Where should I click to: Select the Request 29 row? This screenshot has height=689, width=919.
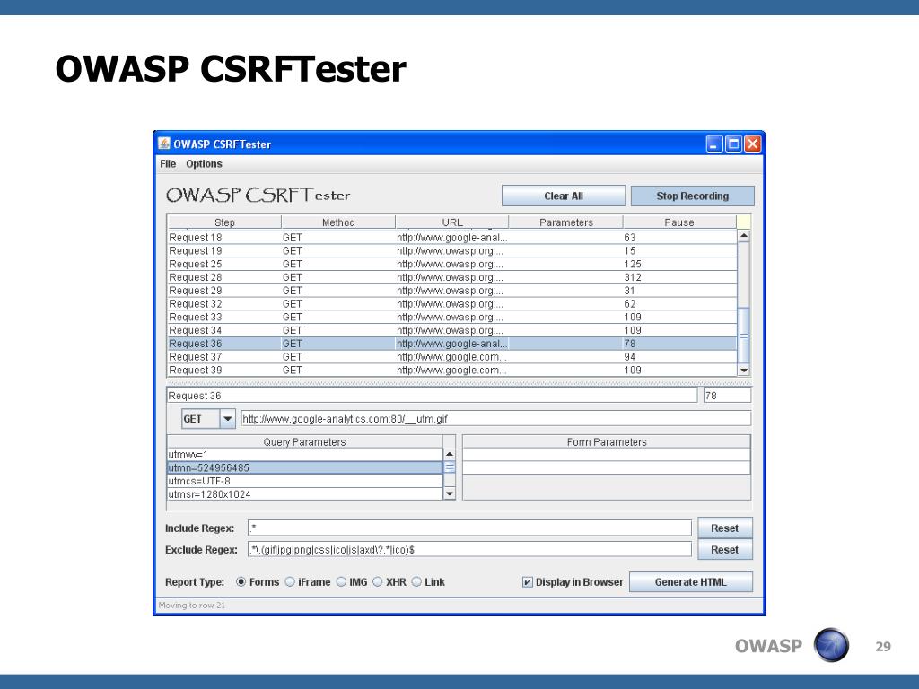tap(452, 291)
